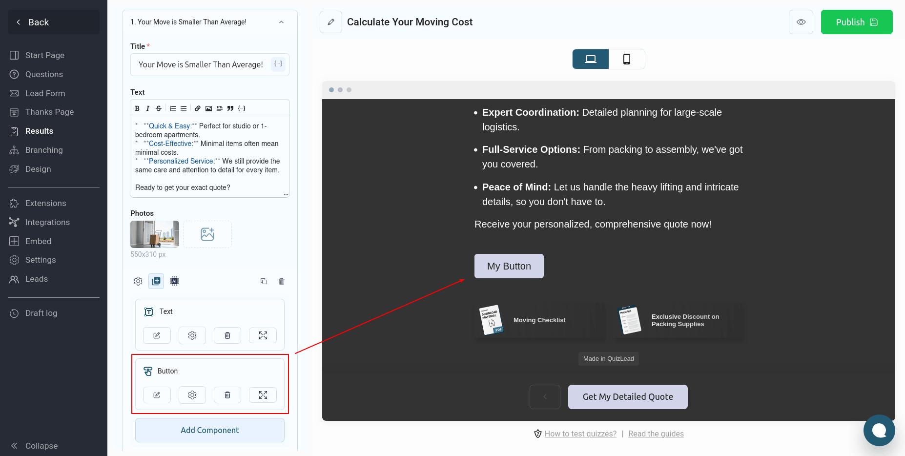This screenshot has width=905, height=456.
Task: Click the add components icon above Text block
Action: [156, 281]
